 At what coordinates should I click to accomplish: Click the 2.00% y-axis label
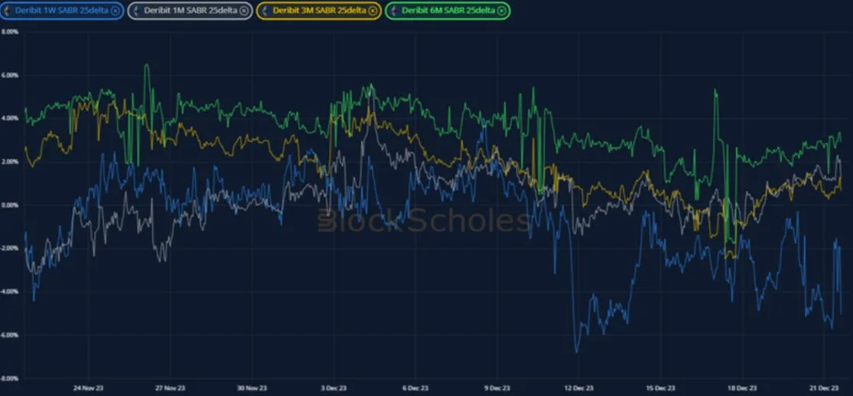[10, 161]
